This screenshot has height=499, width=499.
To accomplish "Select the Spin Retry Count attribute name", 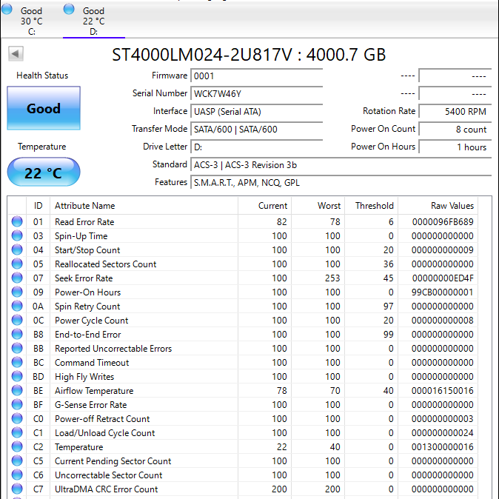I will [87, 307].
